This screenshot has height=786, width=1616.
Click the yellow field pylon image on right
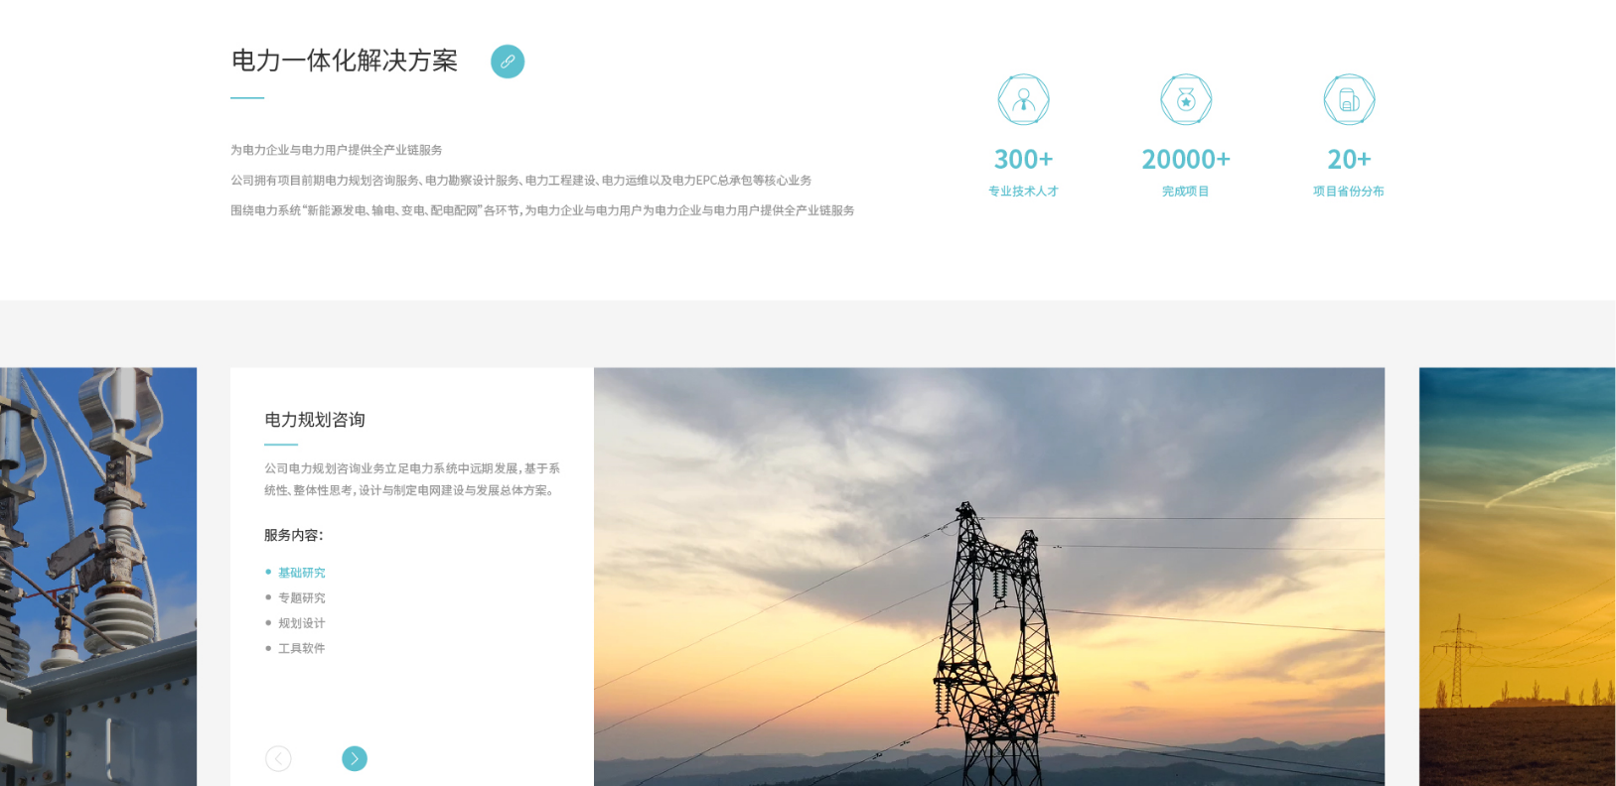coord(1517,577)
